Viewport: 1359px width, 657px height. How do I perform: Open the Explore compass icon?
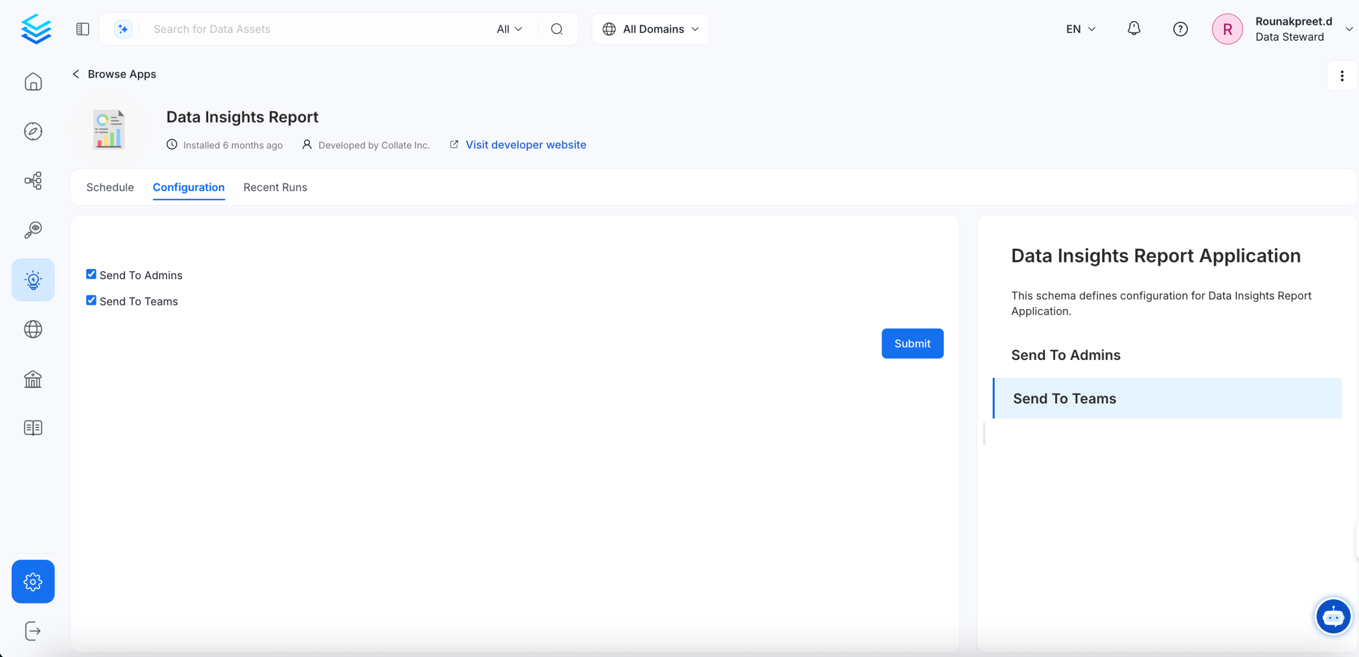(x=33, y=131)
